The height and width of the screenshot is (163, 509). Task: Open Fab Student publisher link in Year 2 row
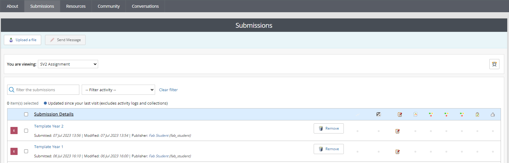pyautogui.click(x=159, y=136)
